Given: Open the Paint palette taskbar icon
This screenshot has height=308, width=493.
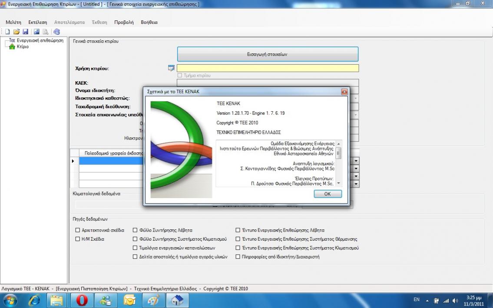Looking at the screenshot, I should pos(153,301).
